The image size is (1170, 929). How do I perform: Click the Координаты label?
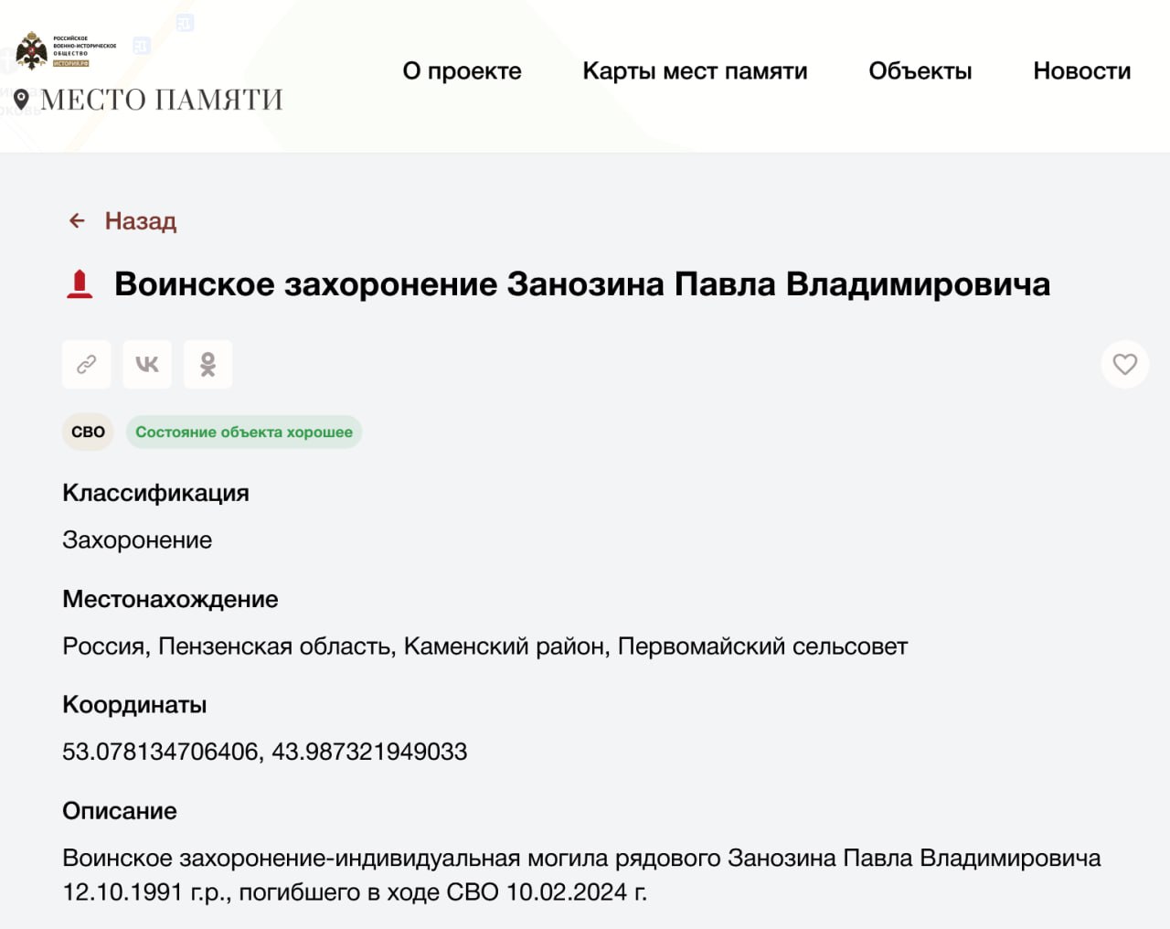tap(134, 705)
